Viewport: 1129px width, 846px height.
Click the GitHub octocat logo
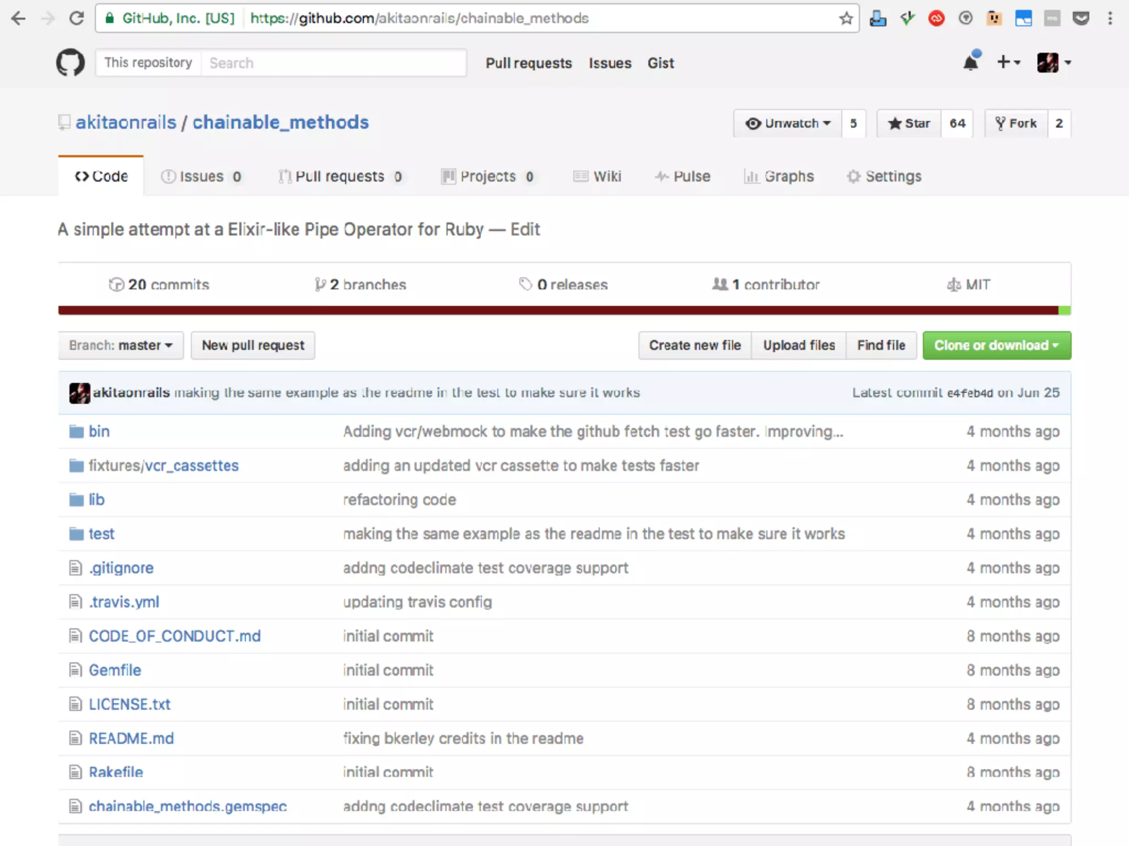pyautogui.click(x=71, y=63)
